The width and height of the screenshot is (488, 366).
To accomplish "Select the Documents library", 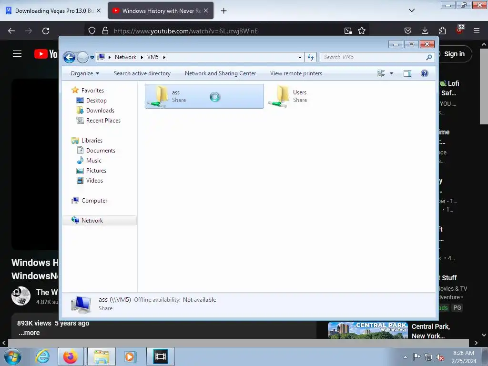I will [x=101, y=150].
